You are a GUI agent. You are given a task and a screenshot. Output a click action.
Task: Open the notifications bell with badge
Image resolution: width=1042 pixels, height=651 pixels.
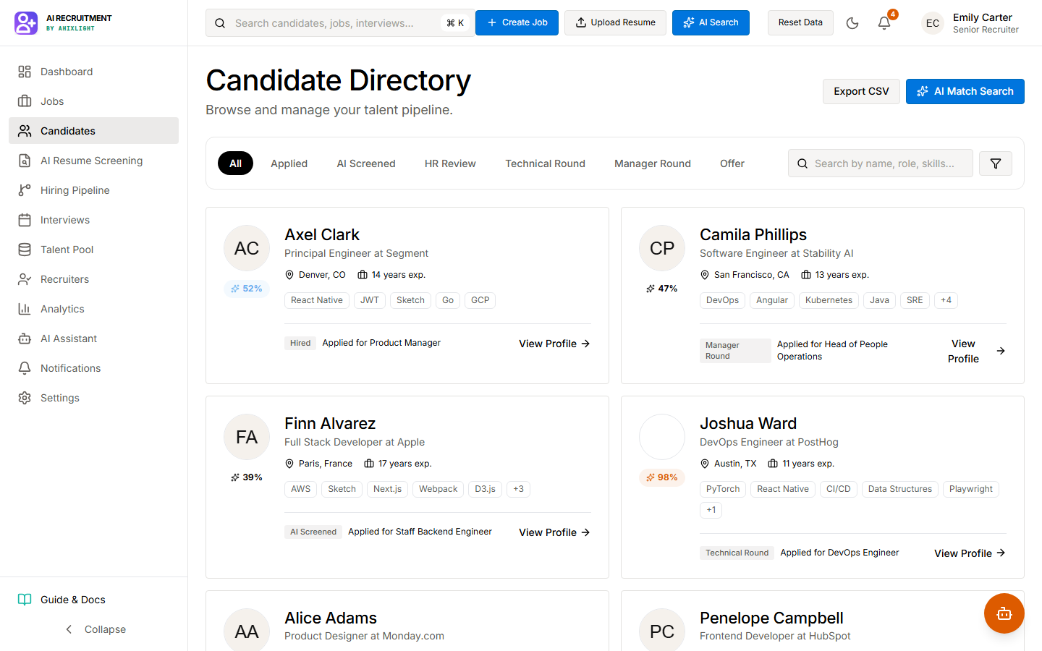tap(884, 23)
